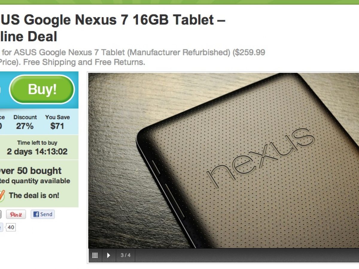Screen dimensions: 359x269
Task: Start the image slideshow with play arrow
Action: [x=109, y=255]
